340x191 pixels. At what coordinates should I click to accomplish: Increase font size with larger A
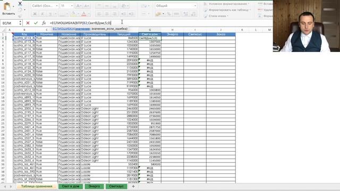(x=79, y=6)
